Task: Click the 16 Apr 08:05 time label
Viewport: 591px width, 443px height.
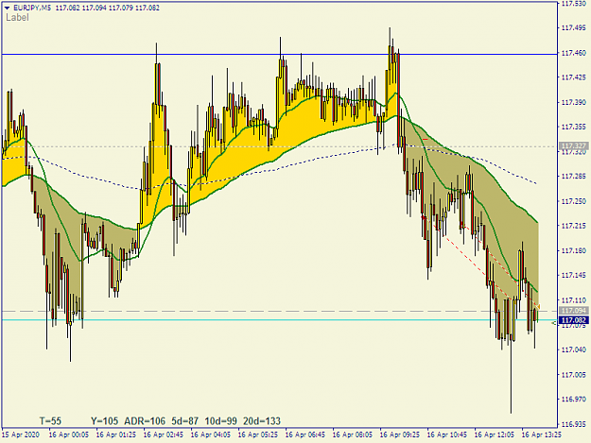Action: [x=353, y=434]
